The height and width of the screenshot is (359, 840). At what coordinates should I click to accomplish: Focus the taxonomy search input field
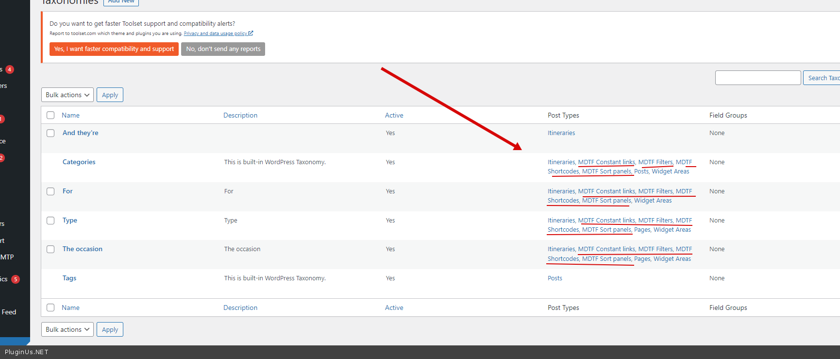tap(757, 78)
